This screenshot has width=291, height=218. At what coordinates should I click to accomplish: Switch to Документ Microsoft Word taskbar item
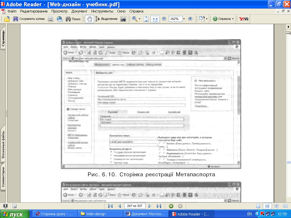pyautogui.click(x=146, y=214)
